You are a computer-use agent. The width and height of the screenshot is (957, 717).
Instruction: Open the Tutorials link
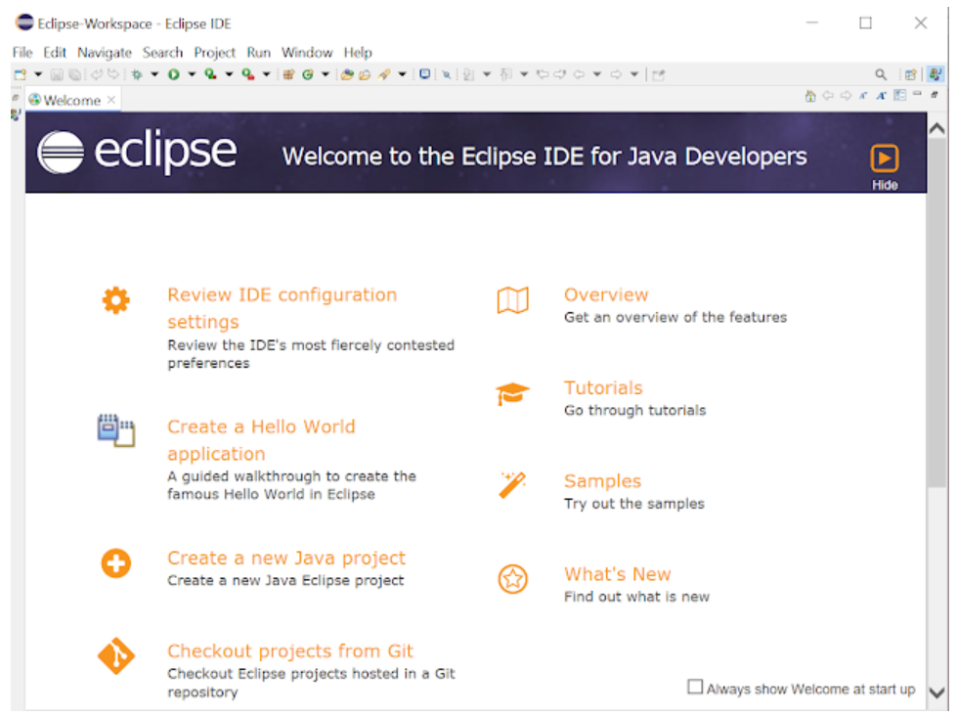click(603, 387)
